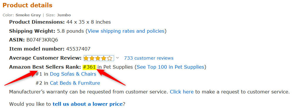The height and width of the screenshot is (111, 301).
Task: Open See Top 100 in Pet Supplies
Action: pyautogui.click(x=170, y=67)
